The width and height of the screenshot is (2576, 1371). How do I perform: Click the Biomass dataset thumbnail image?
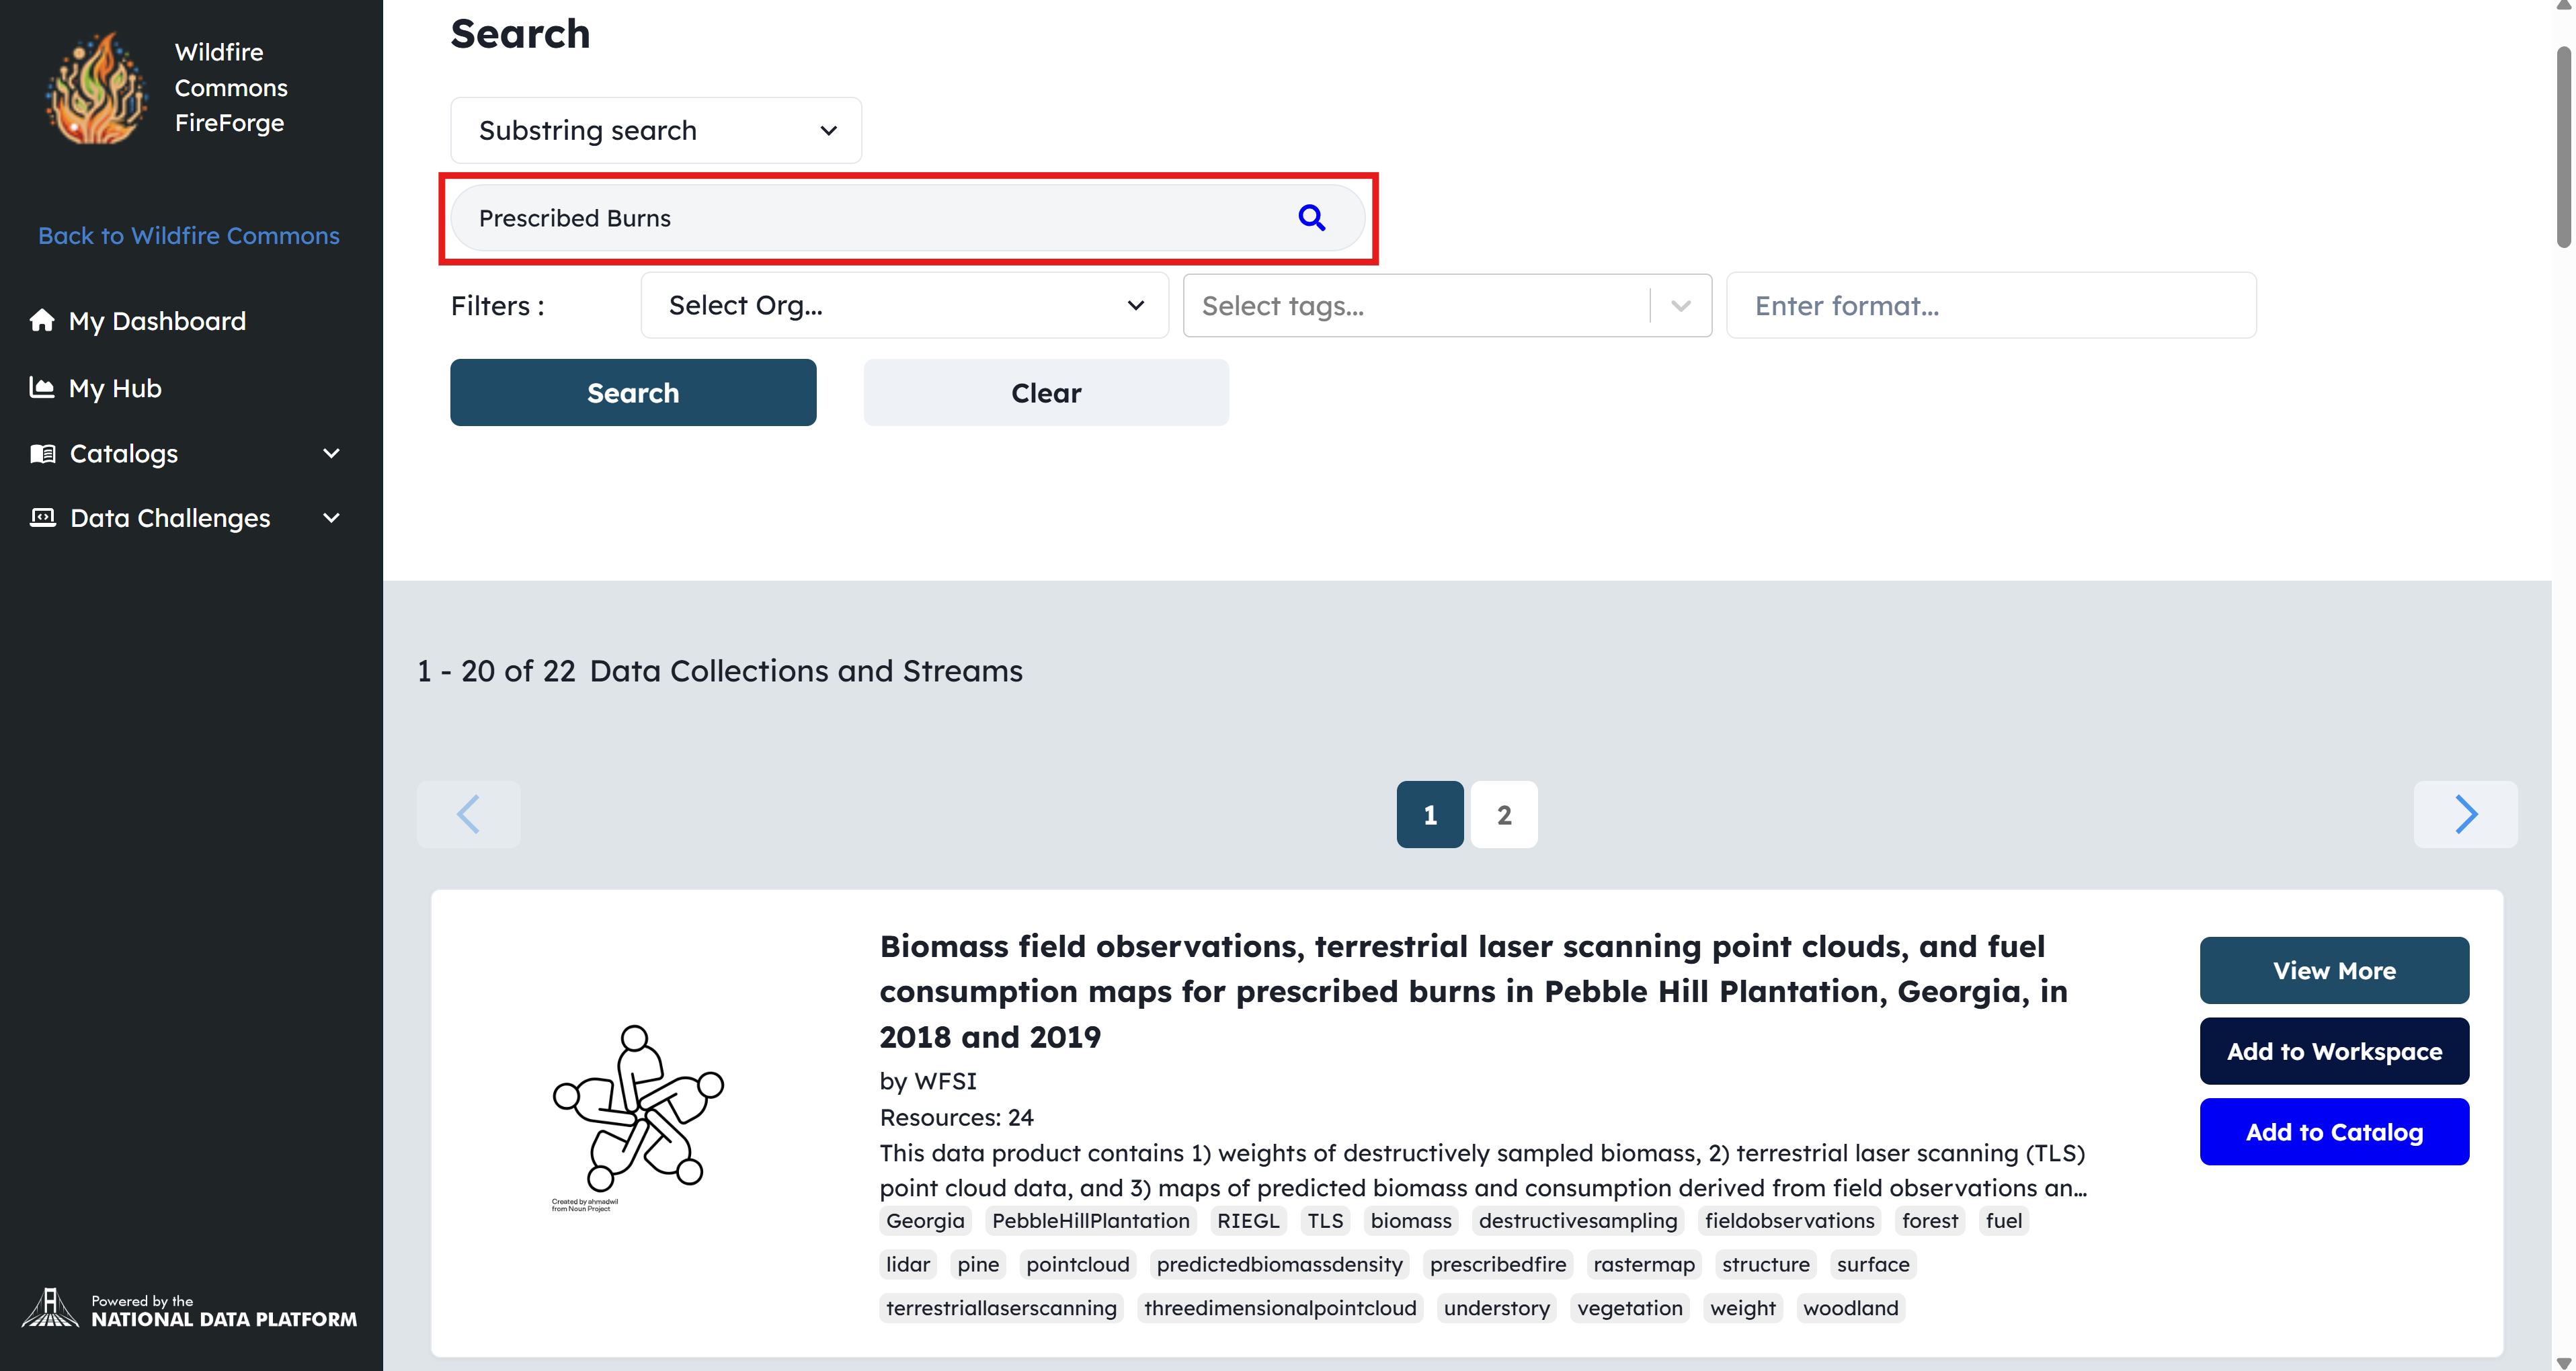pos(637,1111)
